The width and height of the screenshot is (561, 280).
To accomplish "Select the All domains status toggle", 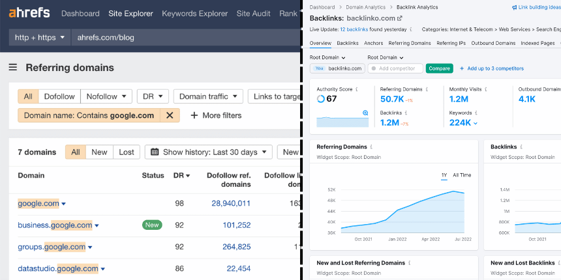I will point(76,152).
